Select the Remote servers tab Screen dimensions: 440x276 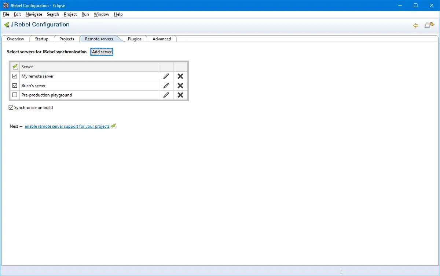[99, 39]
